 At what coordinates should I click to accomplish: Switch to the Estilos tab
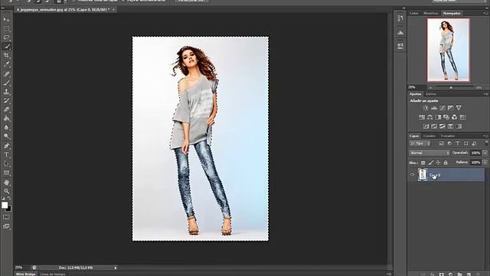[x=431, y=94]
